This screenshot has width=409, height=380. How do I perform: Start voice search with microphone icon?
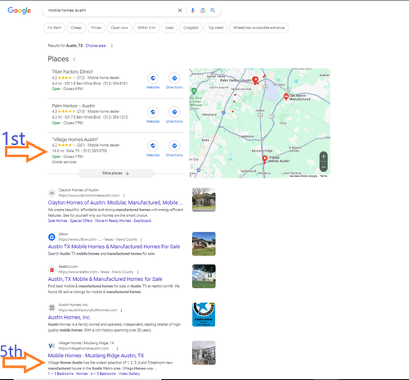click(x=192, y=11)
